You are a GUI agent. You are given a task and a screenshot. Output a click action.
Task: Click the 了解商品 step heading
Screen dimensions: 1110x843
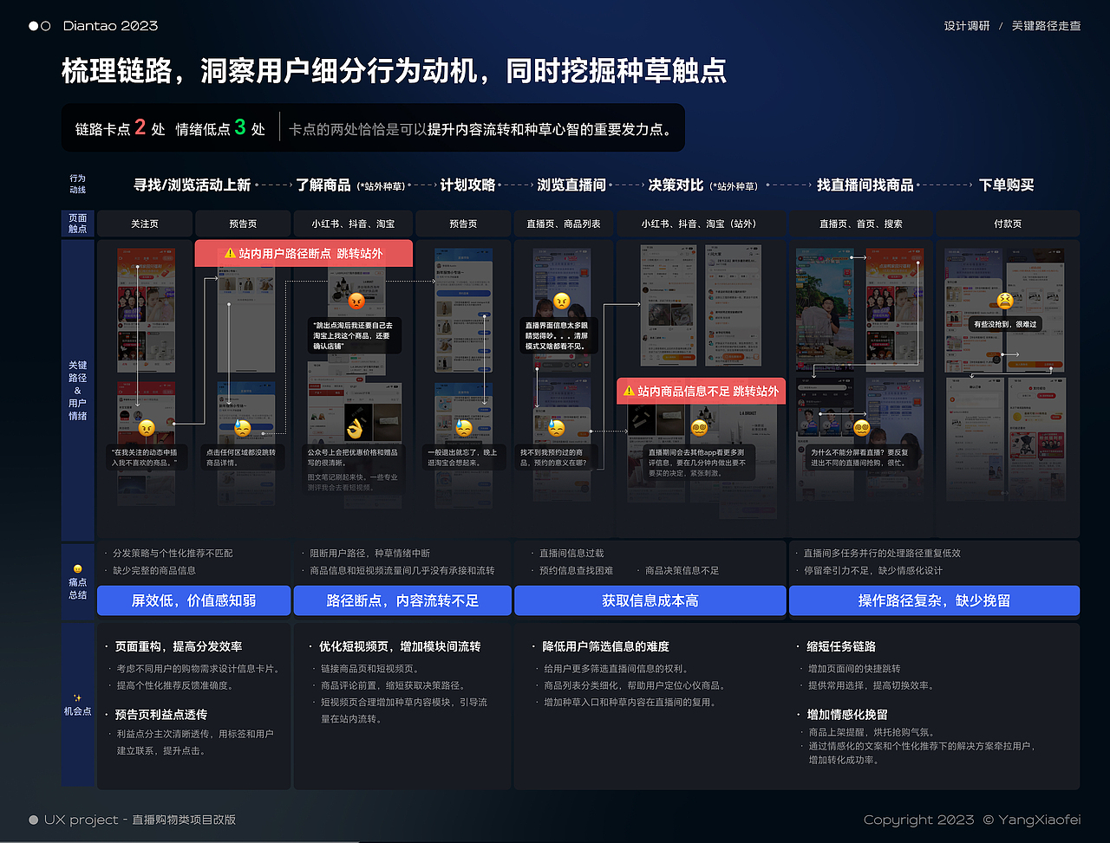323,185
